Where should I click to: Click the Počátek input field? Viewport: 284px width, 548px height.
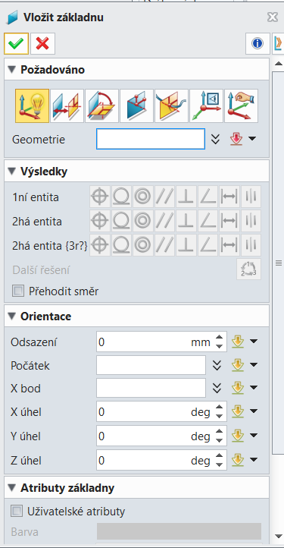[x=151, y=365]
